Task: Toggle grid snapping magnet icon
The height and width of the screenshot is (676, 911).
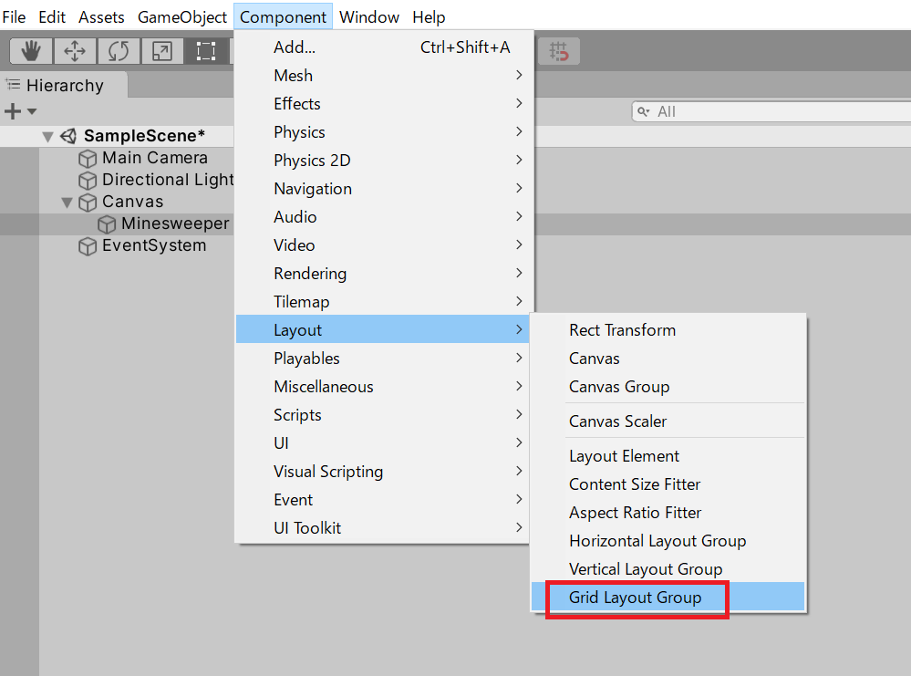Action: (x=559, y=52)
